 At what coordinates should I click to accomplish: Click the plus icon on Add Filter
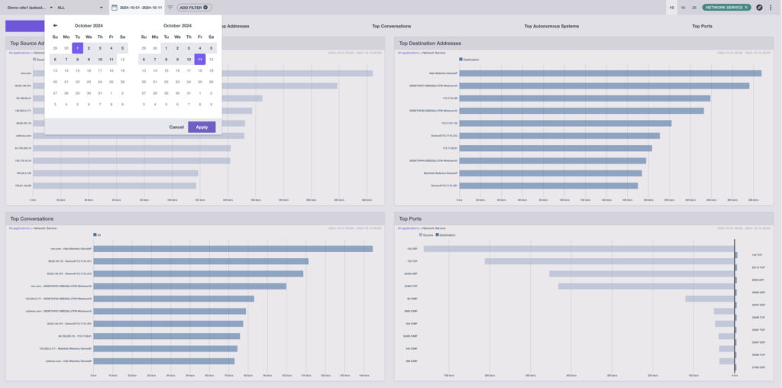pyautogui.click(x=206, y=7)
